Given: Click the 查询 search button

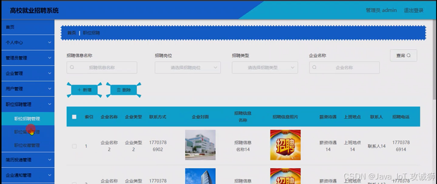Looking at the screenshot, I should (x=404, y=55).
